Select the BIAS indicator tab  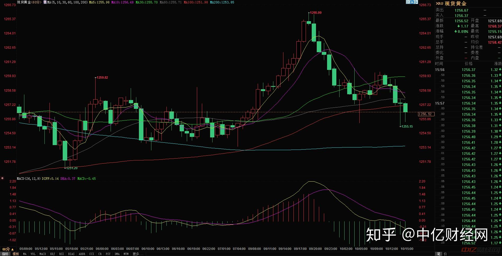(x=71, y=254)
